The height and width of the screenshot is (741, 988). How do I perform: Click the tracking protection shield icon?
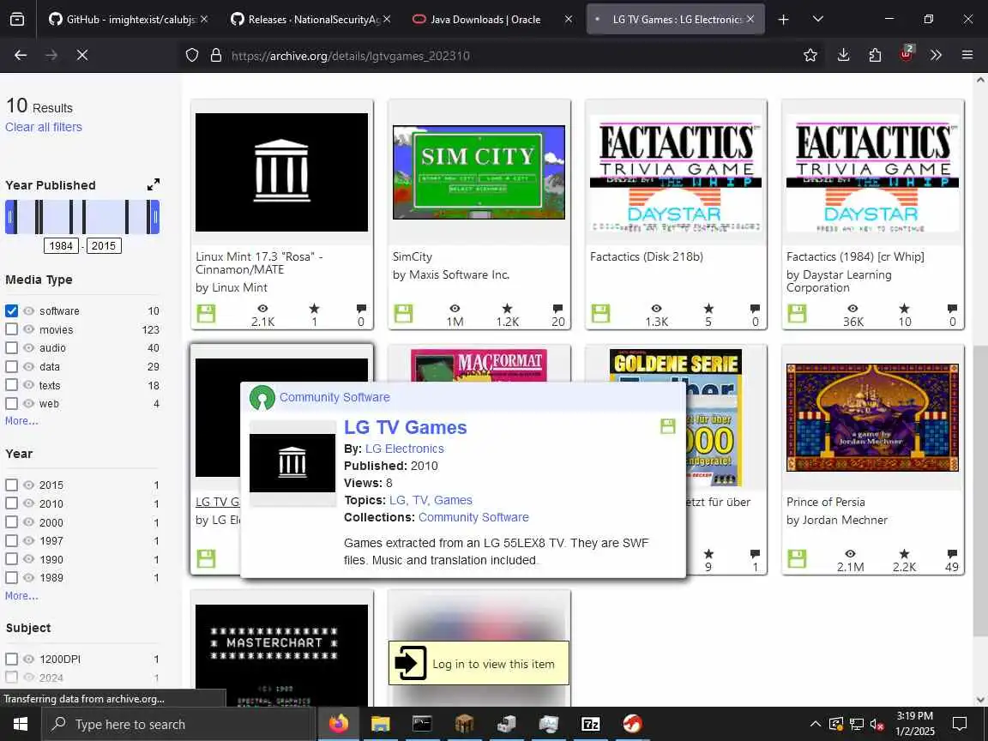pos(192,56)
